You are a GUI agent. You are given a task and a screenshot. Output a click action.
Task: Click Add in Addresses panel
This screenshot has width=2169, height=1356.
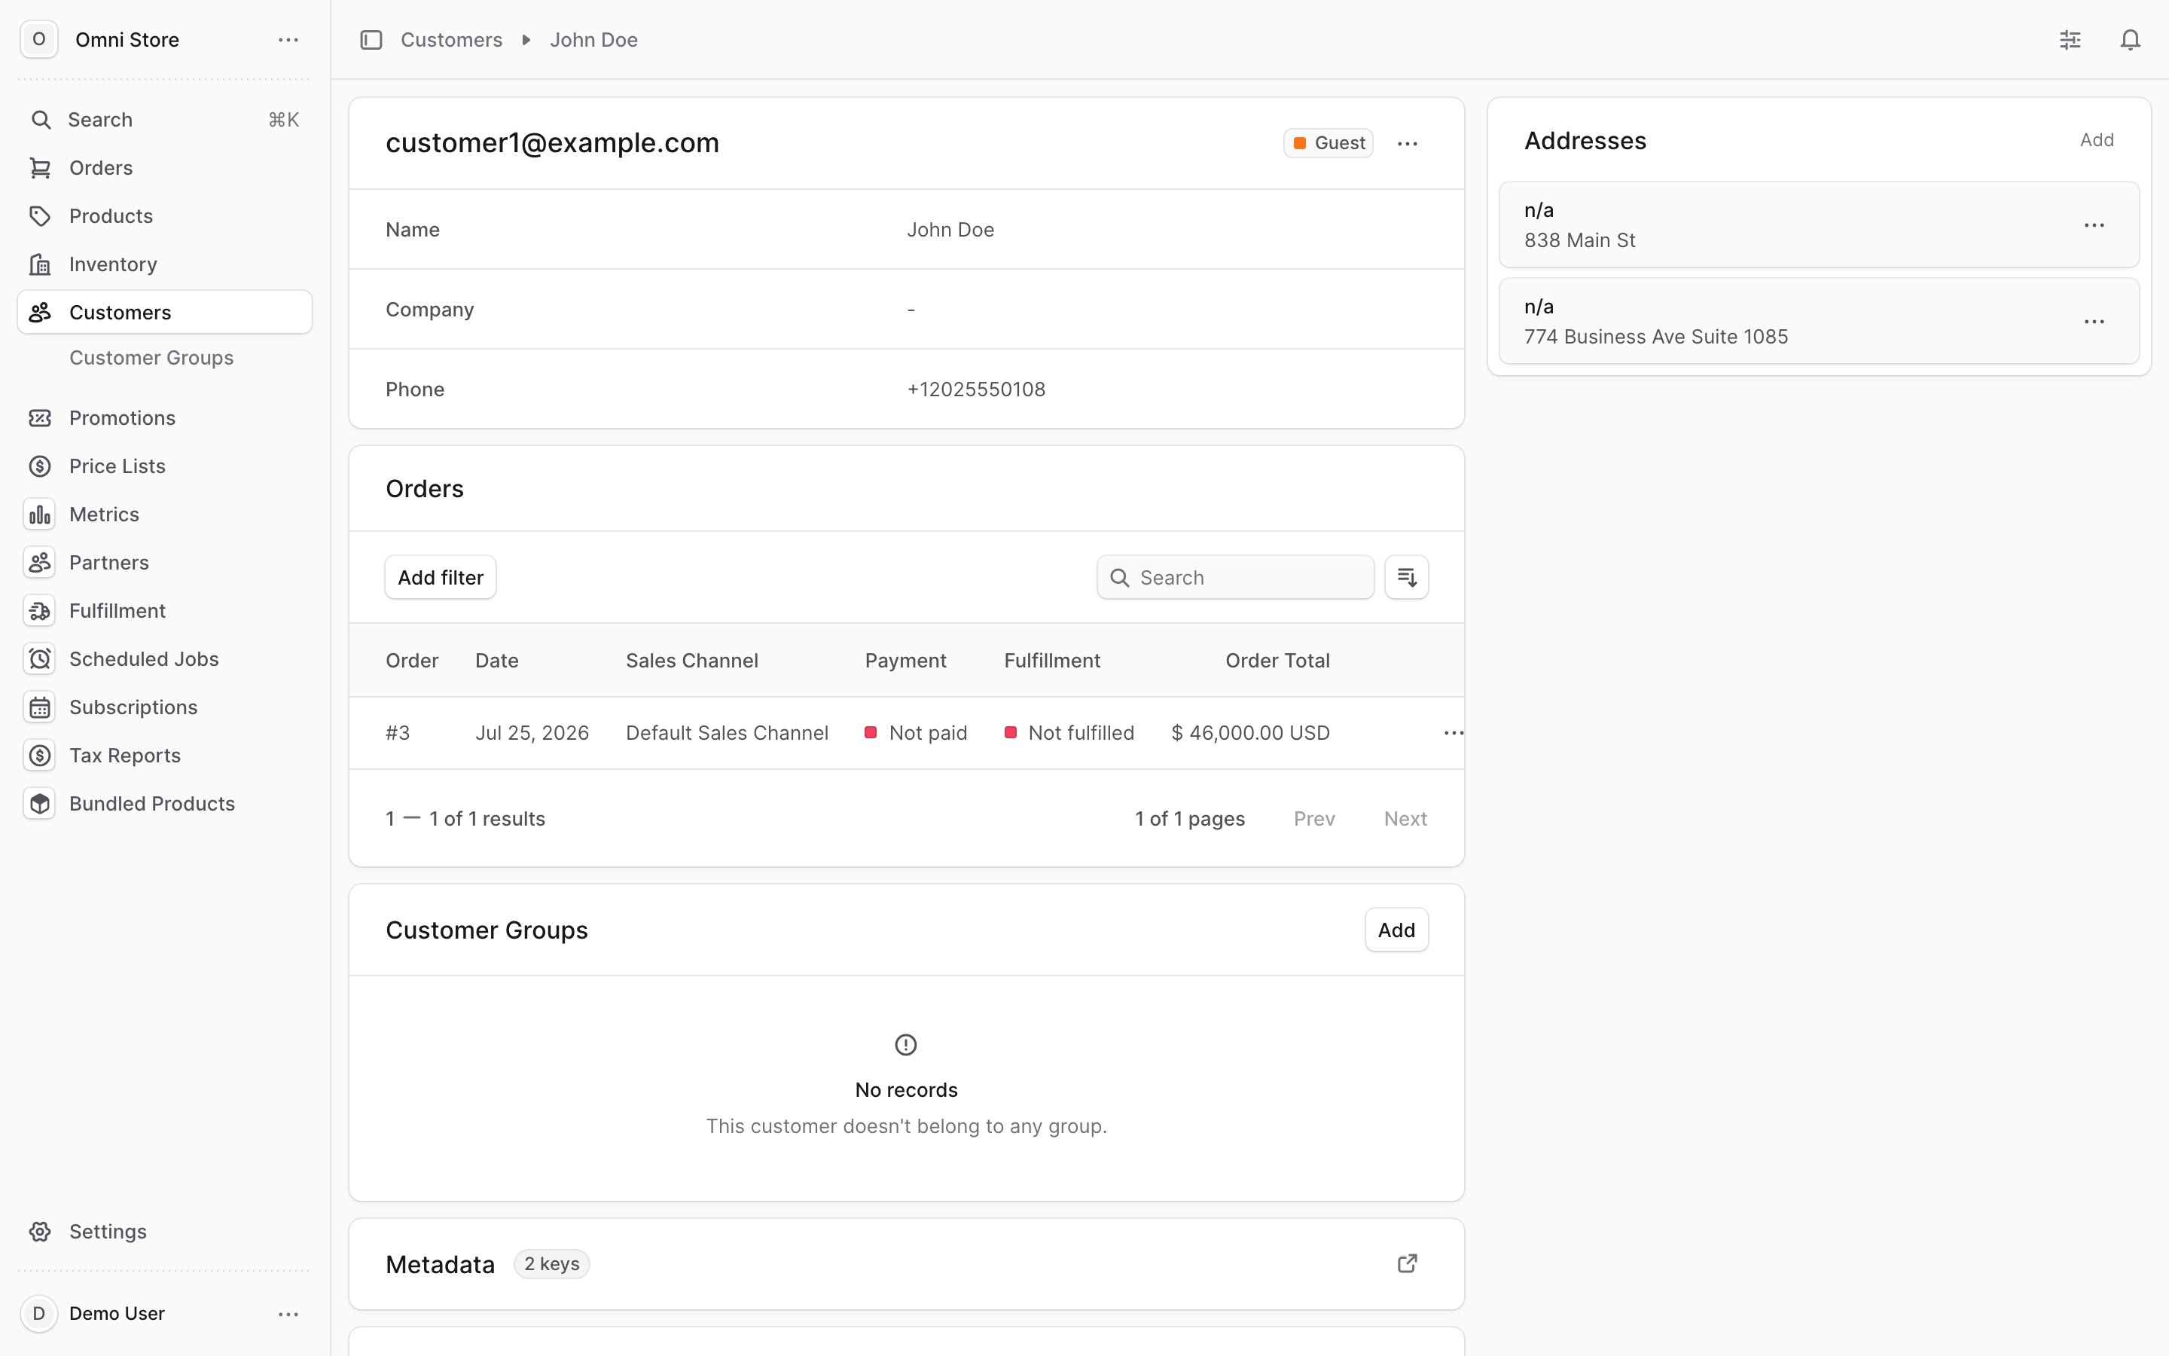point(2097,140)
